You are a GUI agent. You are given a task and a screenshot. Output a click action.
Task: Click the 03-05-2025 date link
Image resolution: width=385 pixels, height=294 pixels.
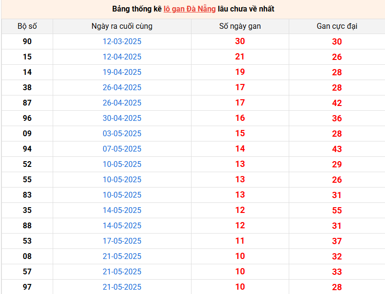122,134
